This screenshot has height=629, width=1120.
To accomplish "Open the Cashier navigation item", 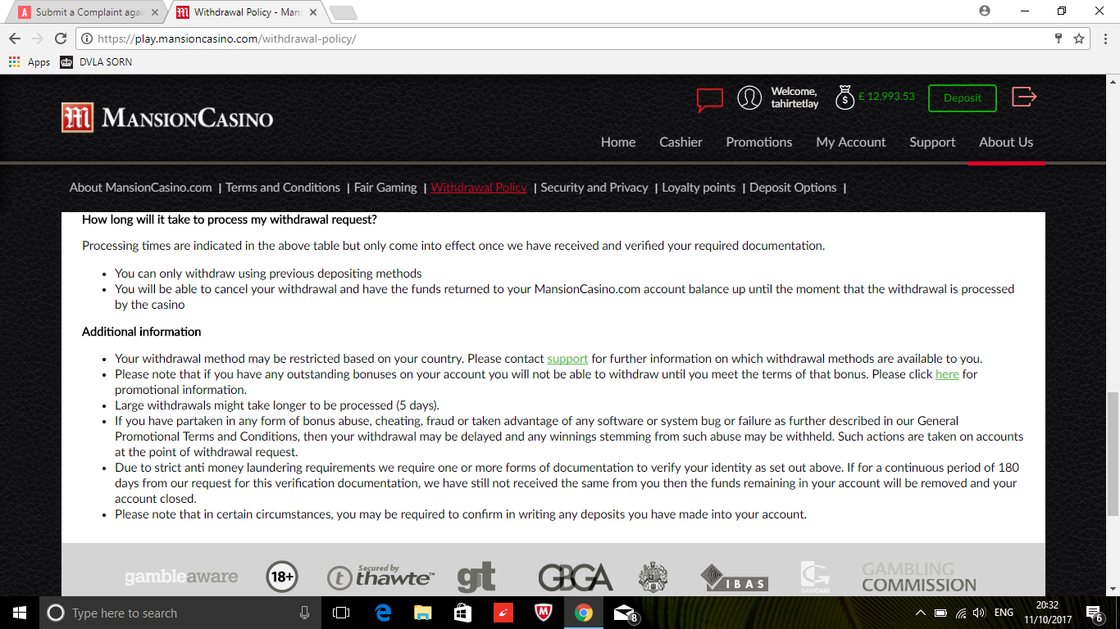I will [681, 142].
